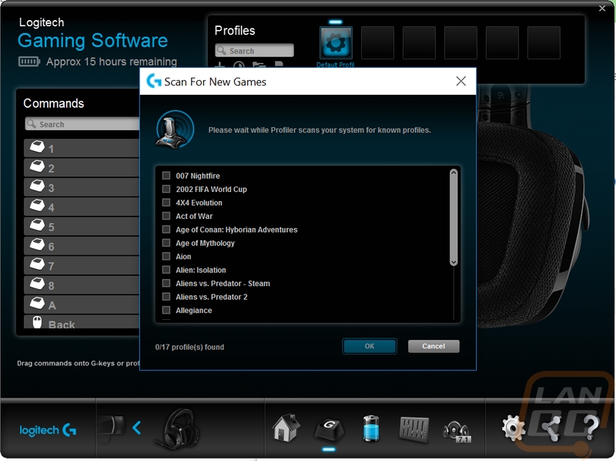Select the G-key customization icon
This screenshot has width=616, height=461.
point(329,427)
